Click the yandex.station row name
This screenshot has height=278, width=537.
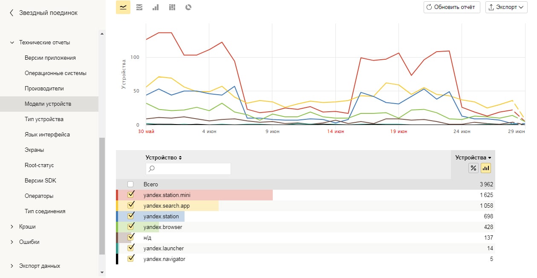(161, 216)
